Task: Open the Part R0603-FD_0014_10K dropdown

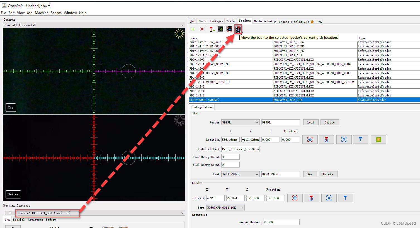Action: 225,208
